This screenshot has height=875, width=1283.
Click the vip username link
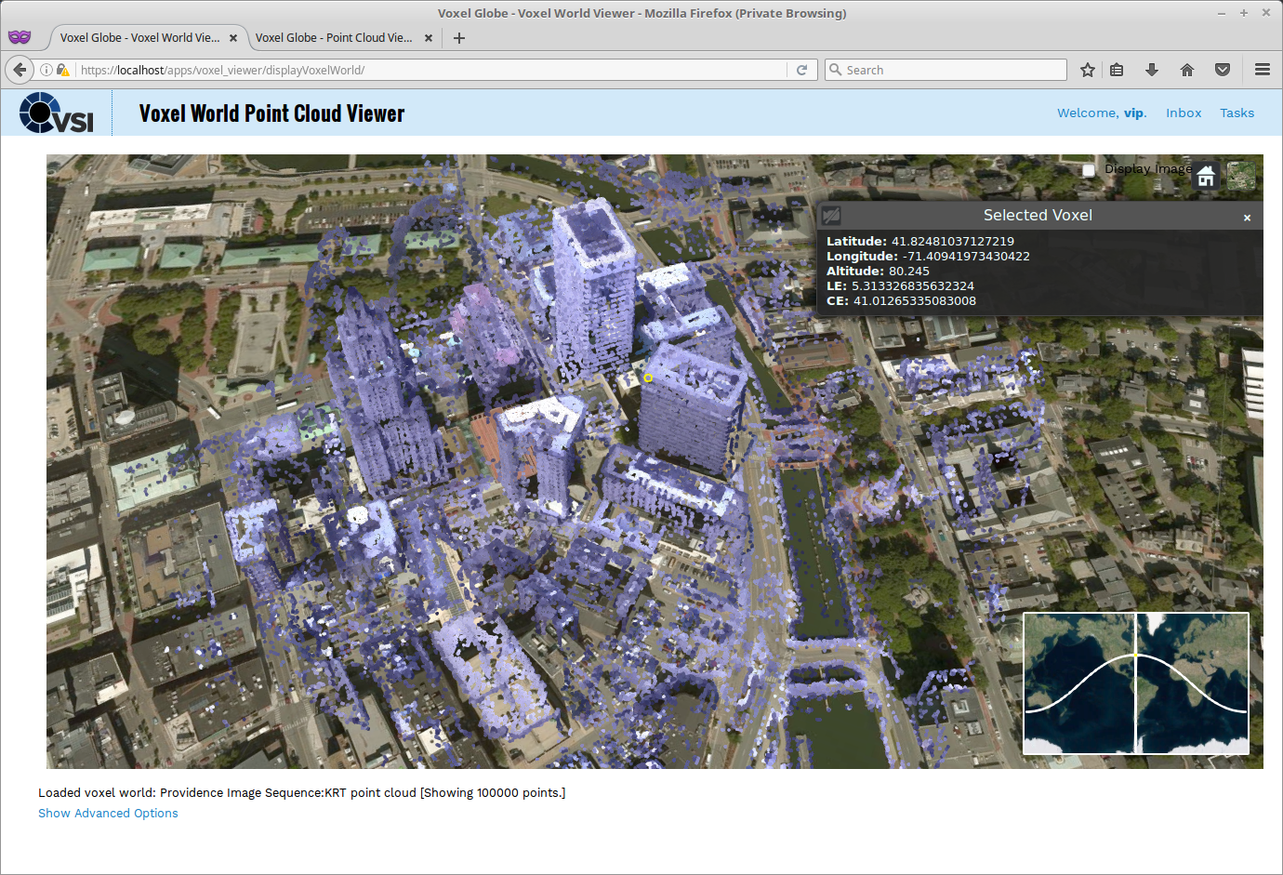(x=1133, y=113)
